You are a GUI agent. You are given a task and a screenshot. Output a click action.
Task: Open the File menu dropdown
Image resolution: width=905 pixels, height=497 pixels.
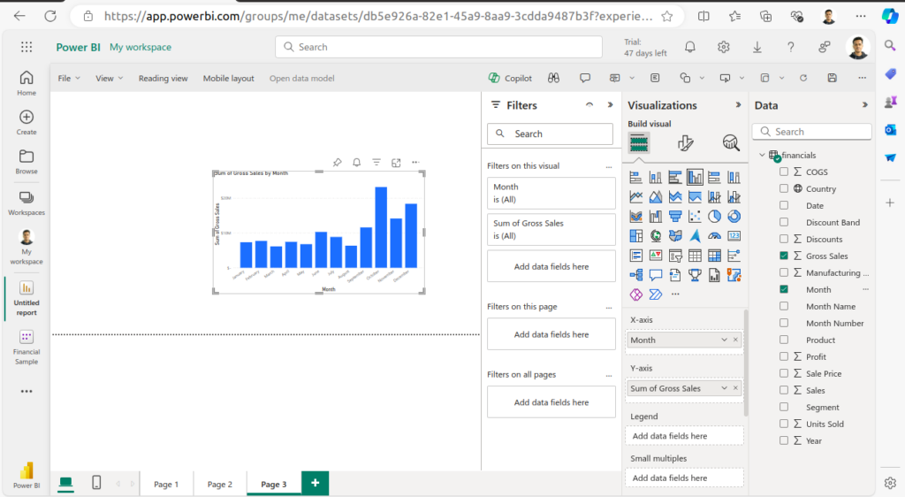pos(69,78)
